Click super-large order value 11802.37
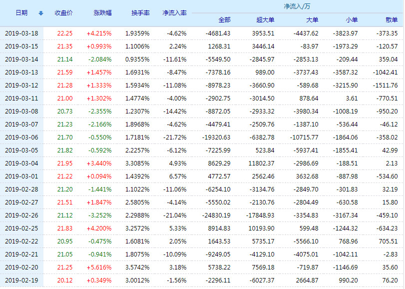The width and height of the screenshot is (405, 289). click(x=261, y=163)
